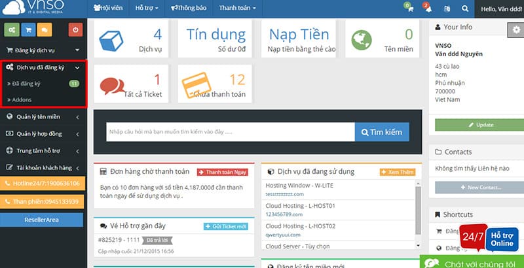Click Thanh toán Ngay red button
The height and width of the screenshot is (268, 524).
223,173
